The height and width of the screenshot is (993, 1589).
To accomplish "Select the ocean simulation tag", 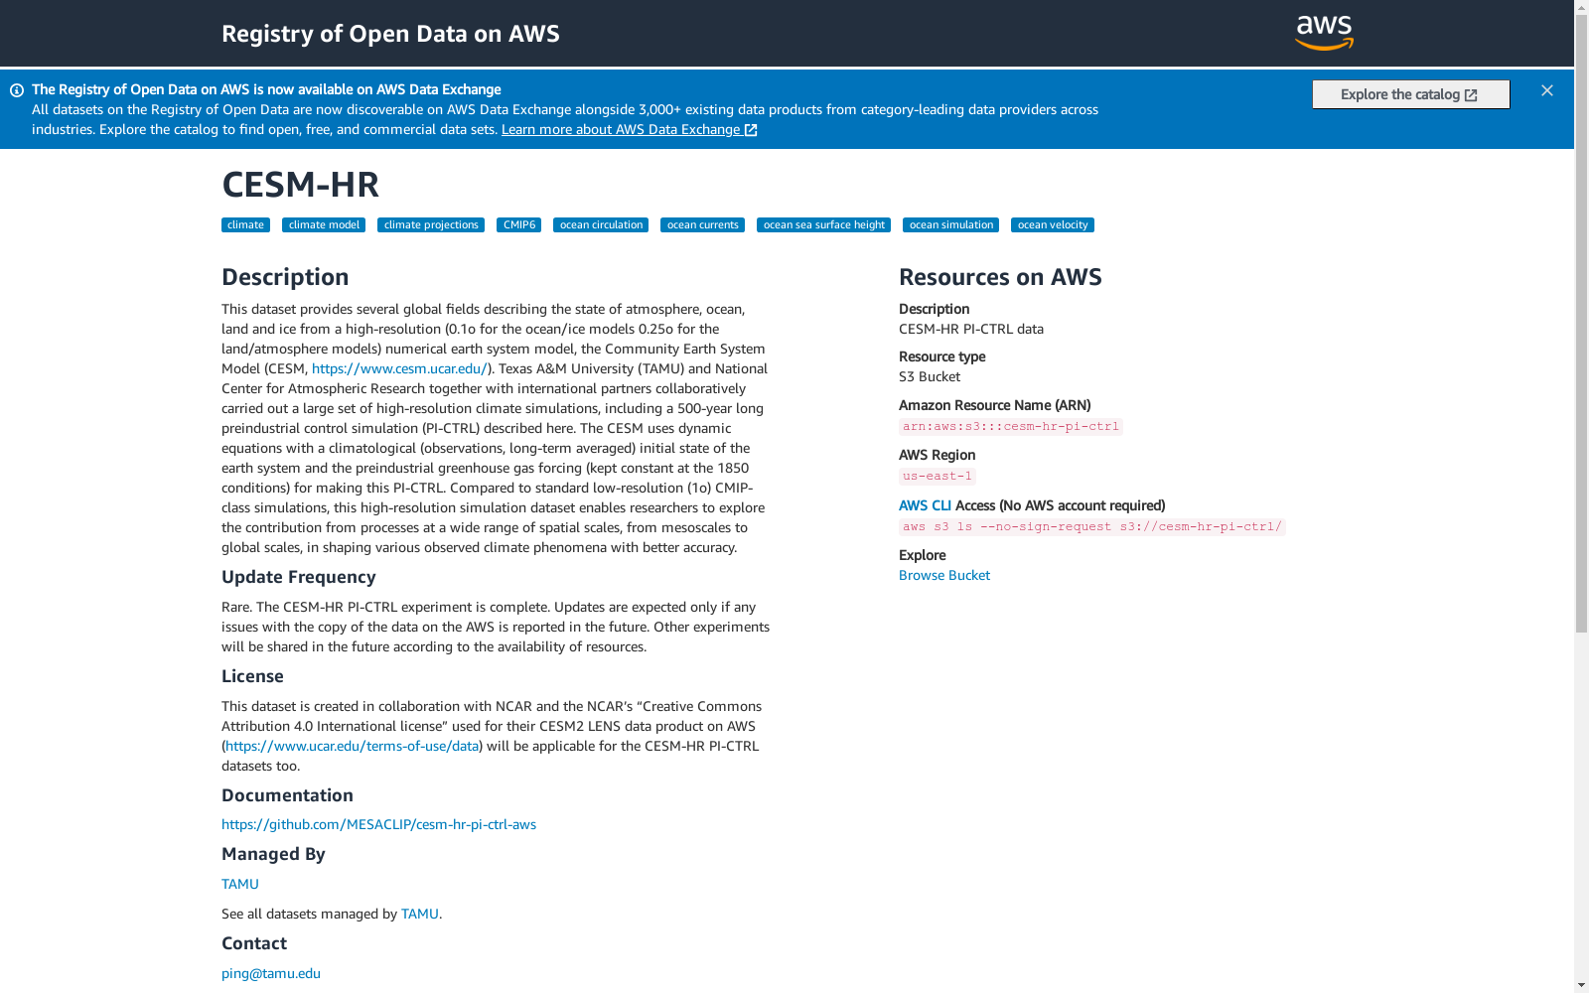I will (950, 225).
